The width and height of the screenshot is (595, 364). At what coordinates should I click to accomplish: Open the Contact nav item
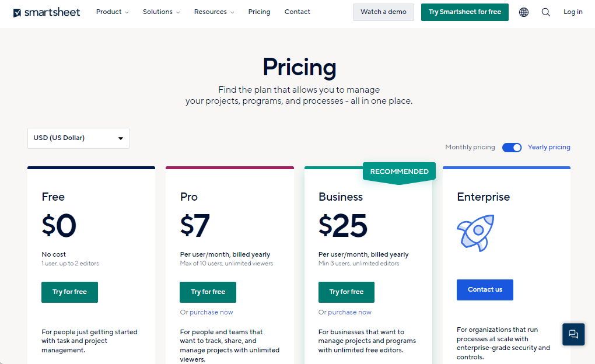[297, 12]
